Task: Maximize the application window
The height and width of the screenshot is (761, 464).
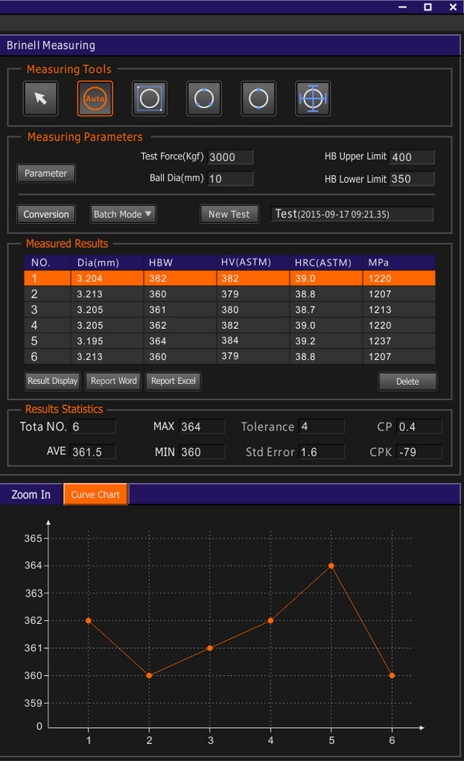Action: (428, 7)
